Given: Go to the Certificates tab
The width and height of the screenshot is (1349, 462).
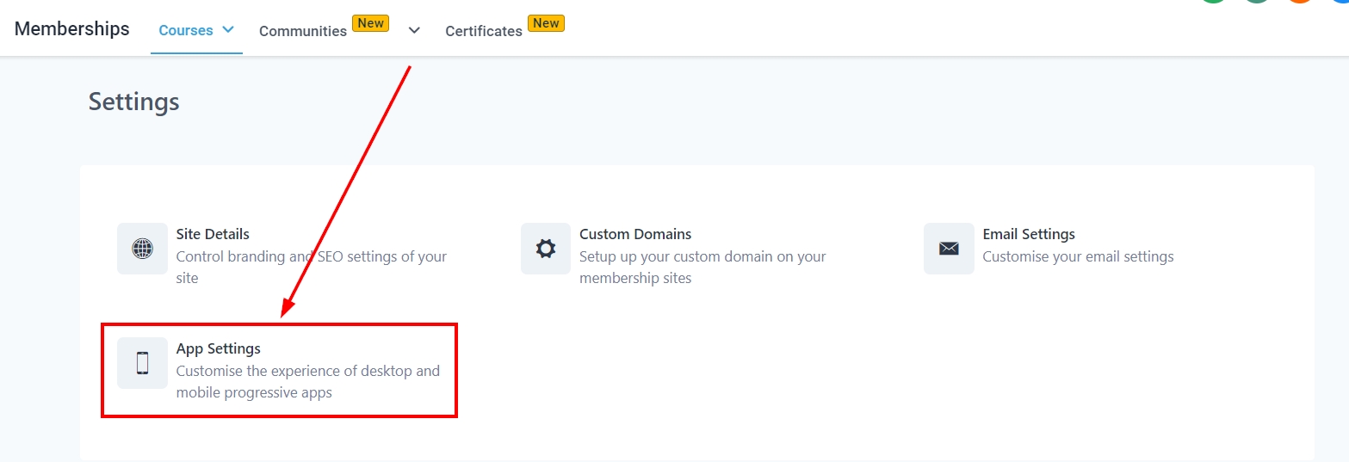Looking at the screenshot, I should [x=483, y=31].
